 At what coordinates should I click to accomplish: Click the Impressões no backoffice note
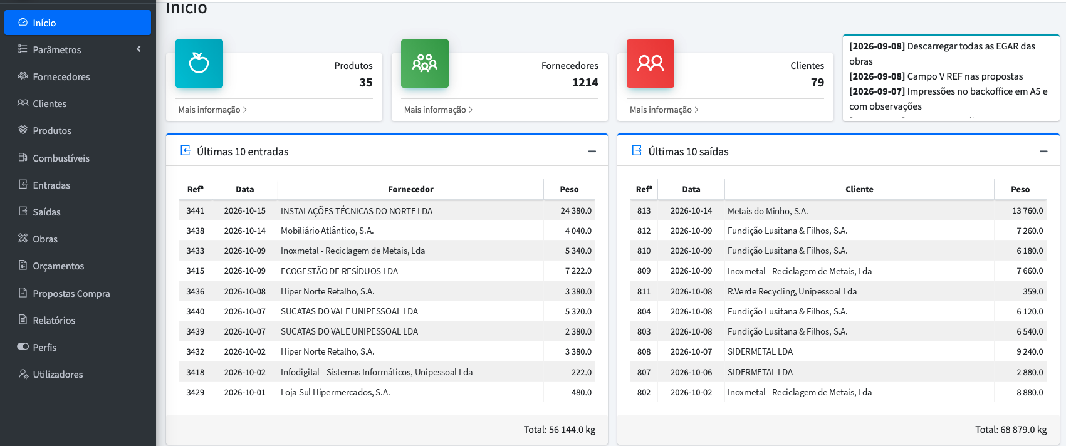point(948,99)
